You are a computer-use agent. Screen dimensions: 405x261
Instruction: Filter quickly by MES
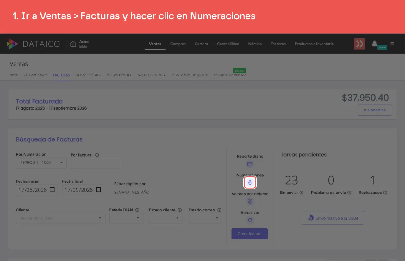tap(135, 192)
